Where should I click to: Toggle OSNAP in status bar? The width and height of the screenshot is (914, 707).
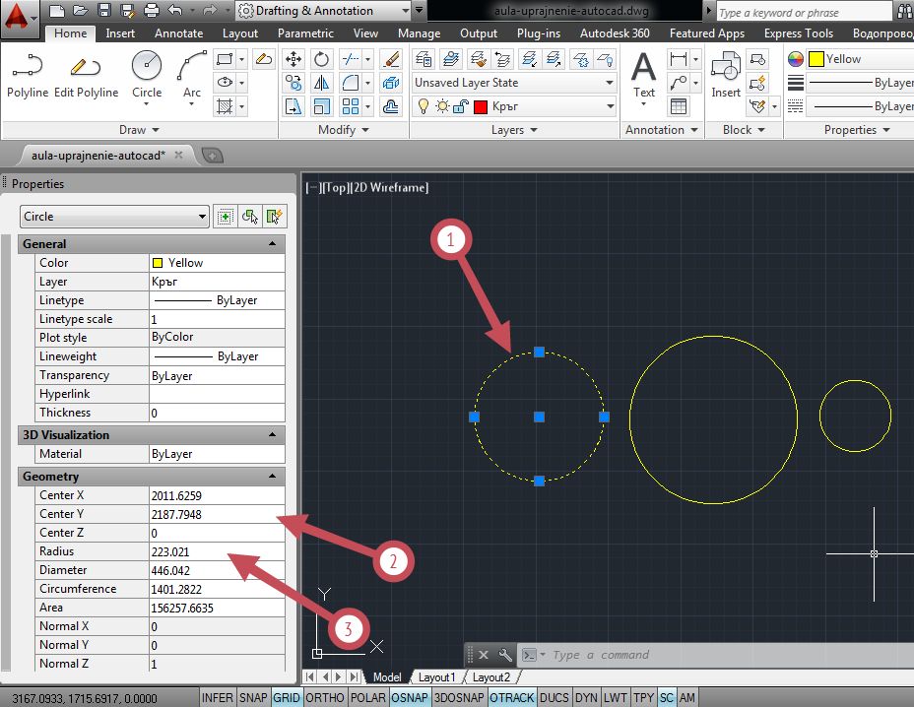click(x=410, y=698)
